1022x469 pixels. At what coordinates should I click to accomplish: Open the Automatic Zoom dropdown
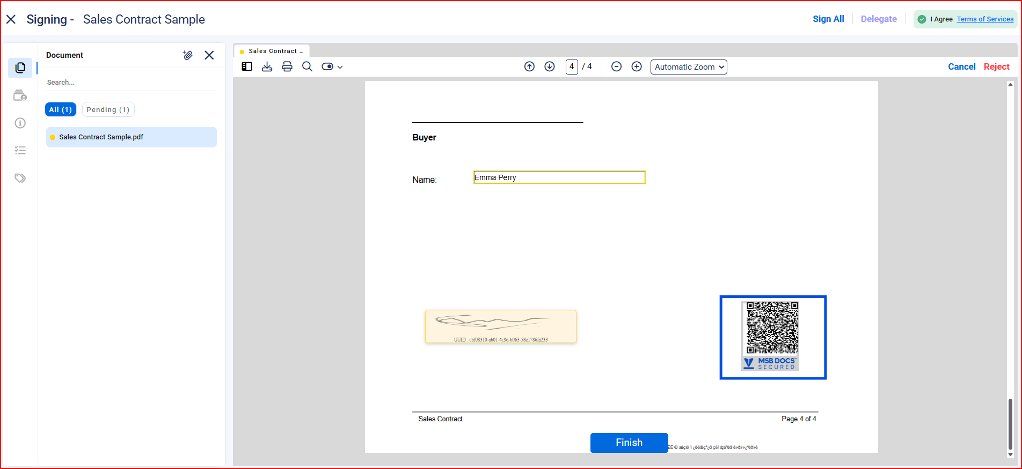pyautogui.click(x=689, y=67)
